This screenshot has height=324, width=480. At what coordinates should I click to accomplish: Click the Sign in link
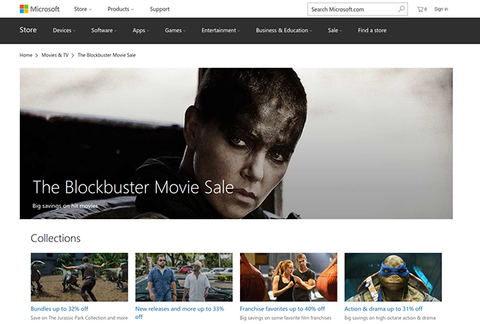tap(441, 9)
